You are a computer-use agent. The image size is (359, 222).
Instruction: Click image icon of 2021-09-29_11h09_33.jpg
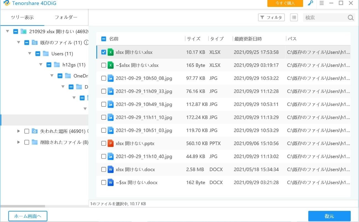pyautogui.click(x=111, y=91)
